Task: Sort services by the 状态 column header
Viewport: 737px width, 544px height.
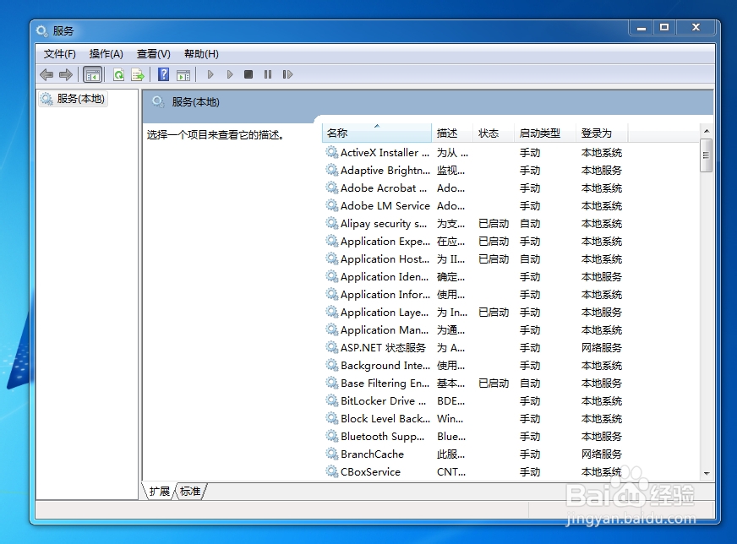Action: click(x=489, y=133)
